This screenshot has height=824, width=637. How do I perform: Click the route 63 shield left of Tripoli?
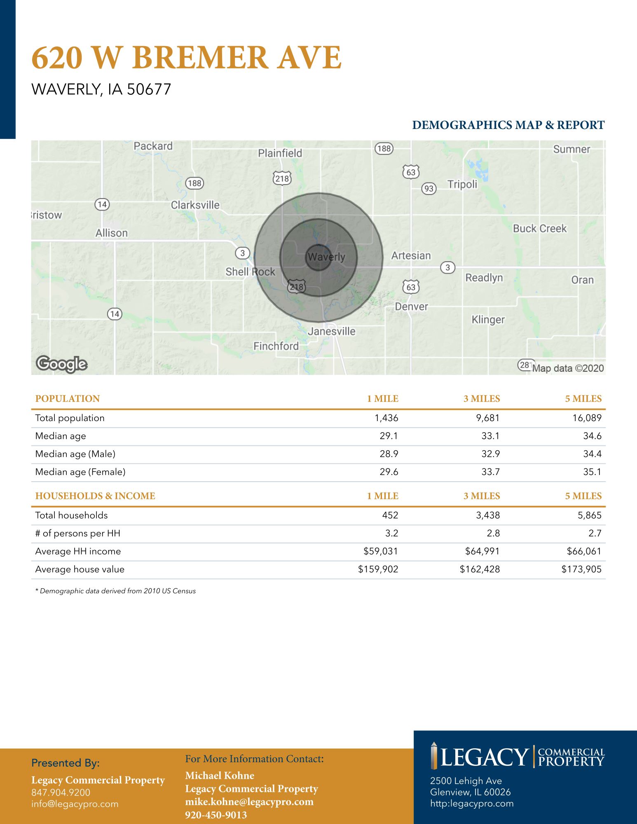(x=411, y=172)
